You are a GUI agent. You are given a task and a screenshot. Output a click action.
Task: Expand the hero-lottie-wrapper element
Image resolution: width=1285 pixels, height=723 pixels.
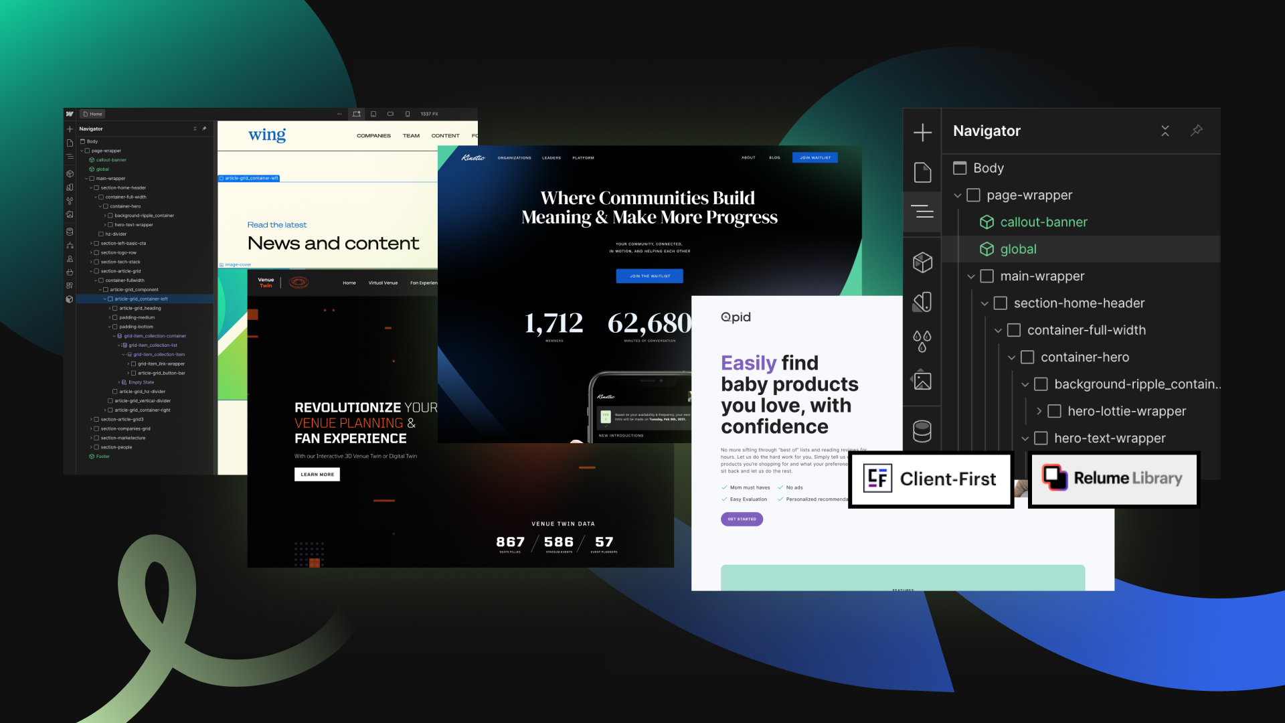click(1039, 411)
